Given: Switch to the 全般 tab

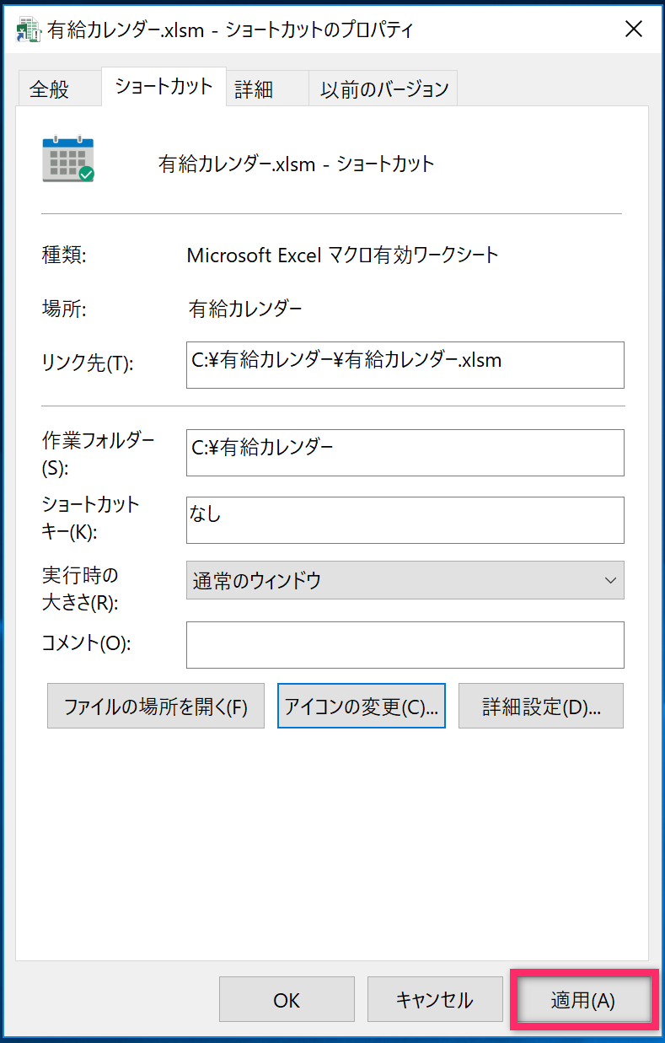Looking at the screenshot, I should pos(50,89).
